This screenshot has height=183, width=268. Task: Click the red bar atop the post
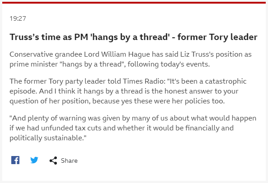[134, 3]
